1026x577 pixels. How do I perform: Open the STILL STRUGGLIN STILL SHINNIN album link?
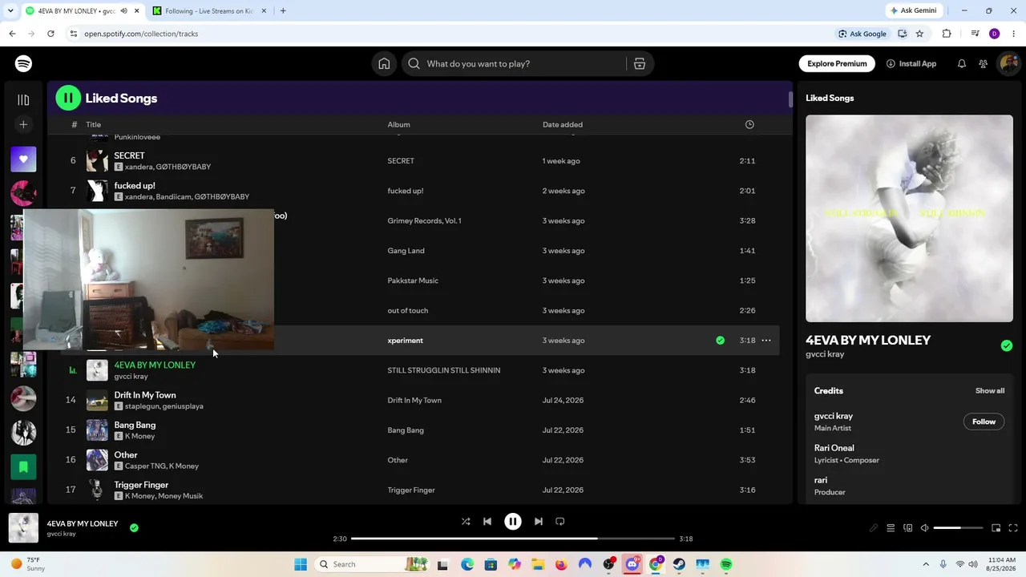coord(443,370)
